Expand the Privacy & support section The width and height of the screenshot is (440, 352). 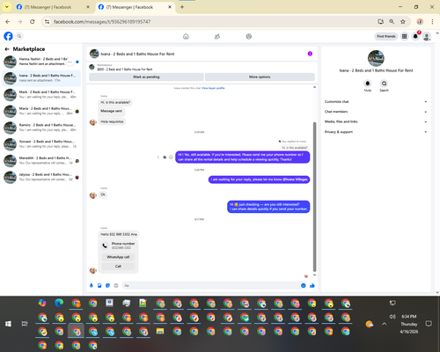point(376,132)
